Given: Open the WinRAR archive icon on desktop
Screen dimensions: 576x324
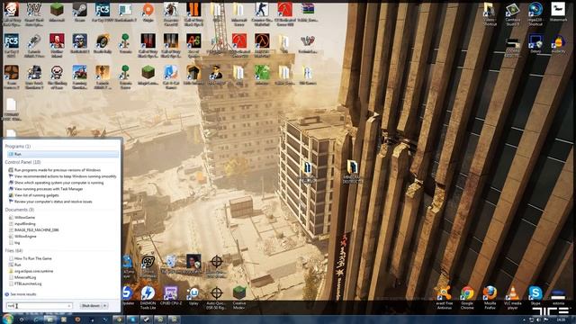Looking at the screenshot, I should pos(308,12).
